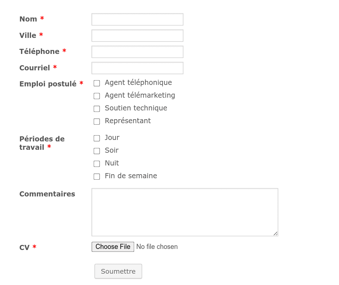Check the Représentant checkbox
339x285 pixels.
pyautogui.click(x=97, y=121)
